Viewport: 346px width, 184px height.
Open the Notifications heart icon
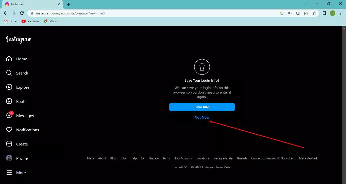9,130
